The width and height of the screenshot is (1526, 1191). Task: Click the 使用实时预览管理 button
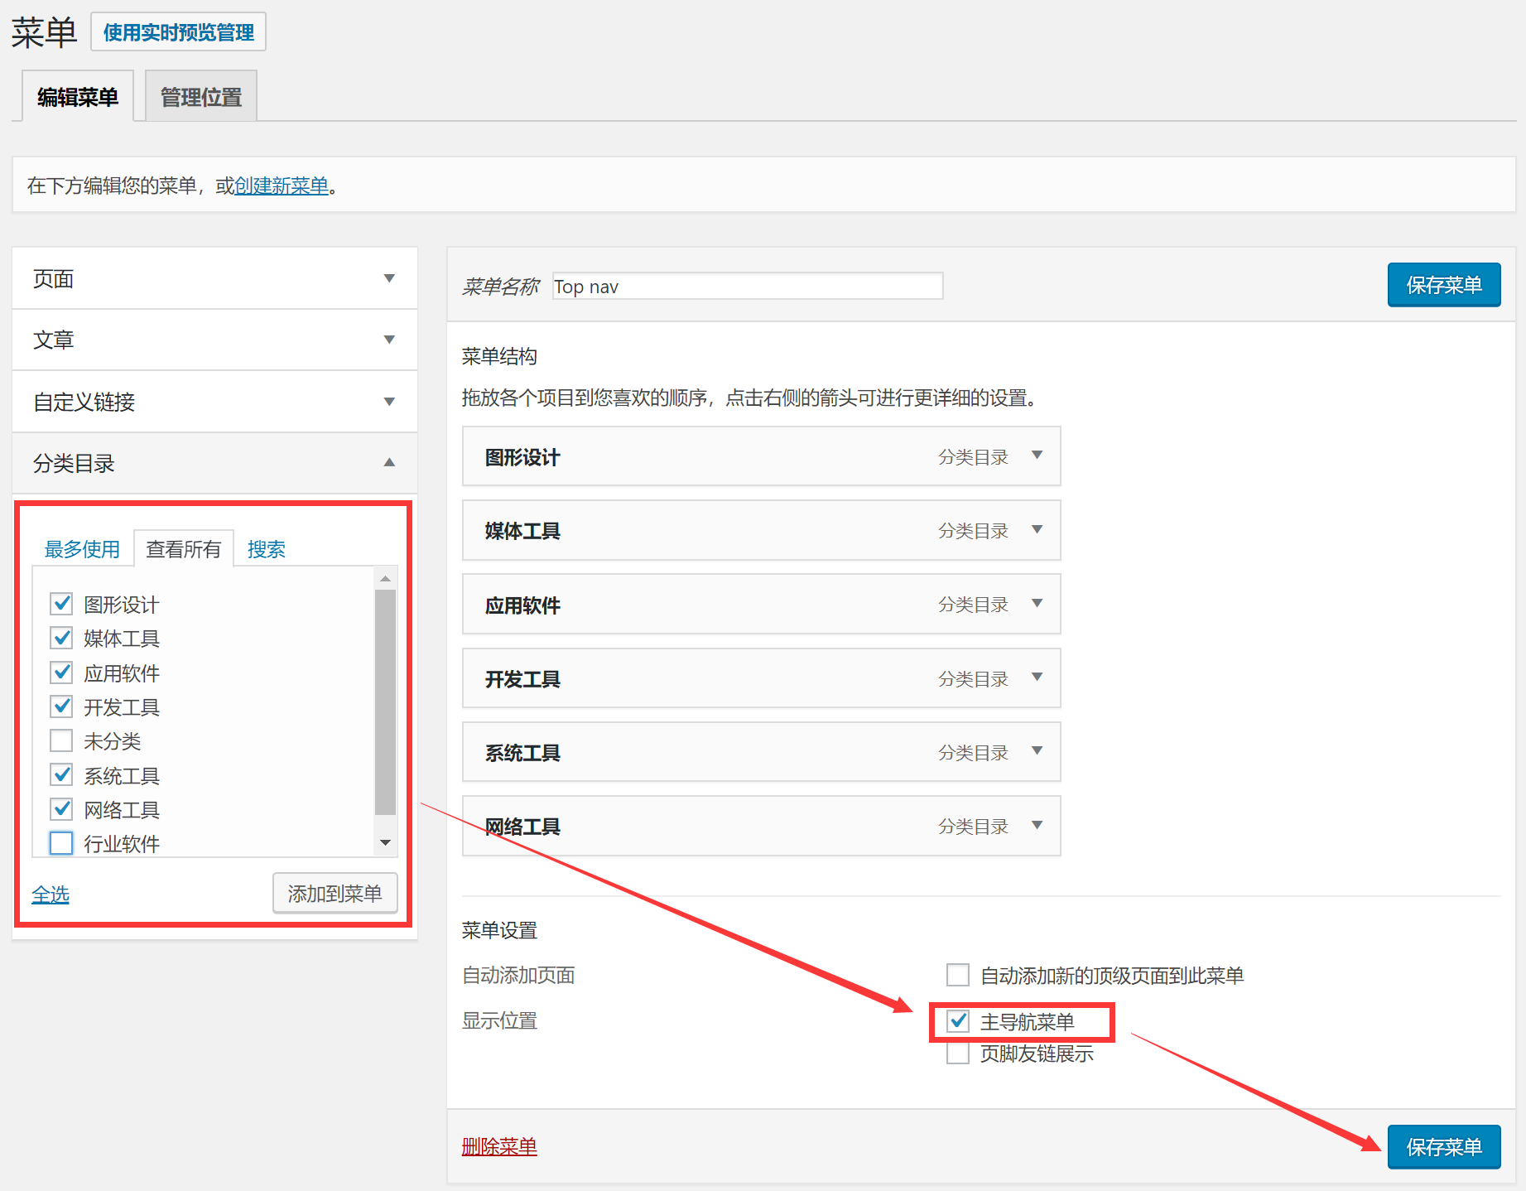(177, 31)
